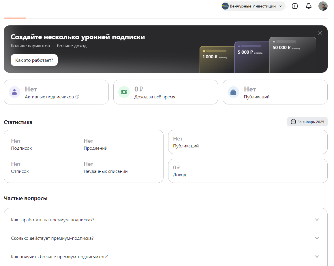Open the Венчурные Инвестиции channel dropdown
The width and height of the screenshot is (334, 266).
tap(253, 6)
